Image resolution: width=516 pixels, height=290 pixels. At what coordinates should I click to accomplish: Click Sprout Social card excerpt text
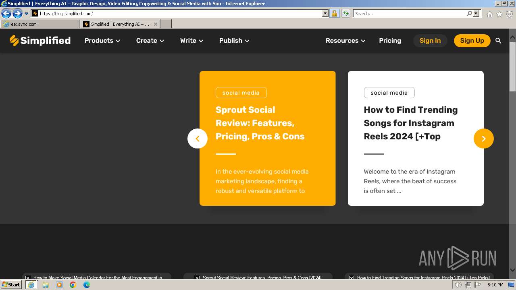pos(262,181)
